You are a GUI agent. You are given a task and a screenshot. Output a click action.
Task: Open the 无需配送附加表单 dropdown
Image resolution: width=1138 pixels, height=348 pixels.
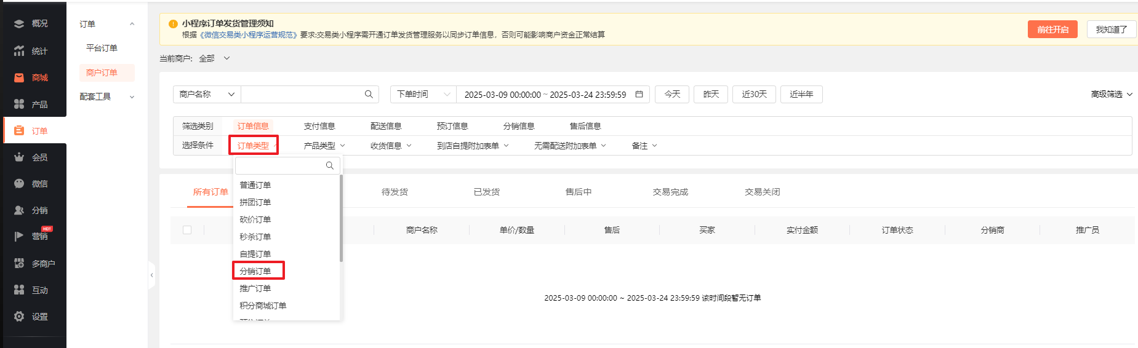(570, 146)
